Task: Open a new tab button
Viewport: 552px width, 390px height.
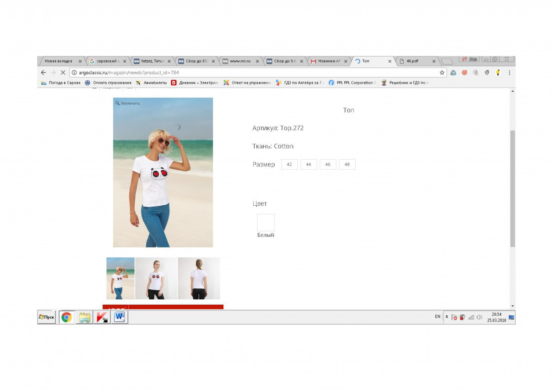Action: click(447, 61)
